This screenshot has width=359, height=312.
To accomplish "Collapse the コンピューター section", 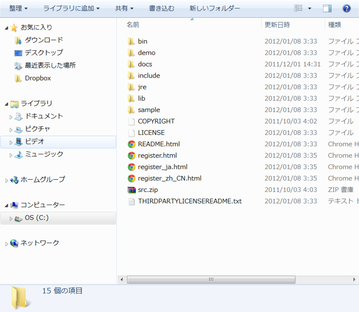I will click(6, 206).
